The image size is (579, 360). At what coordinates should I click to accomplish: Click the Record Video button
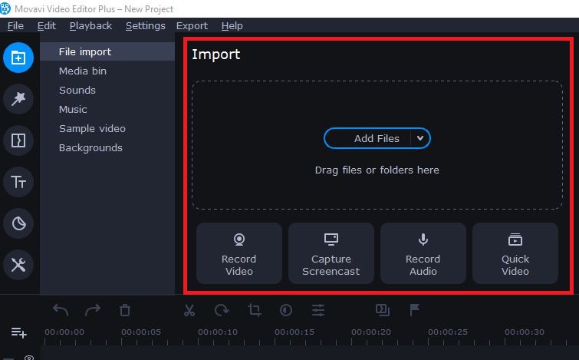pyautogui.click(x=239, y=253)
